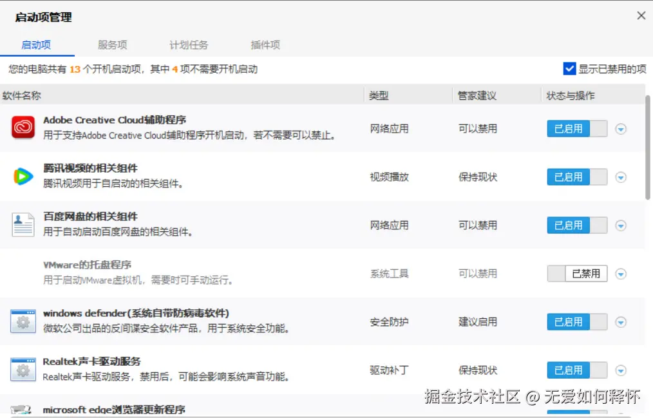Click the Realtek声卡驱动服务 gear icon
This screenshot has height=418, width=653.
(x=23, y=370)
